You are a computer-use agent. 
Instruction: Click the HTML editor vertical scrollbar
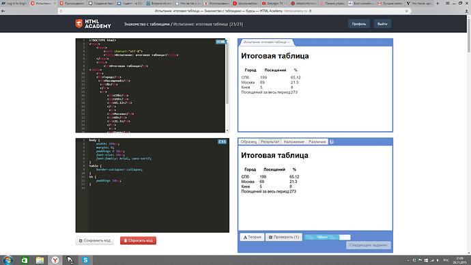click(227, 72)
